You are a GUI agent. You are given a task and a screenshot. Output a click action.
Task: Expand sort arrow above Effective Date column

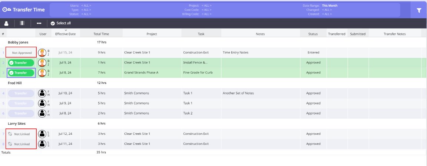click(66, 30)
